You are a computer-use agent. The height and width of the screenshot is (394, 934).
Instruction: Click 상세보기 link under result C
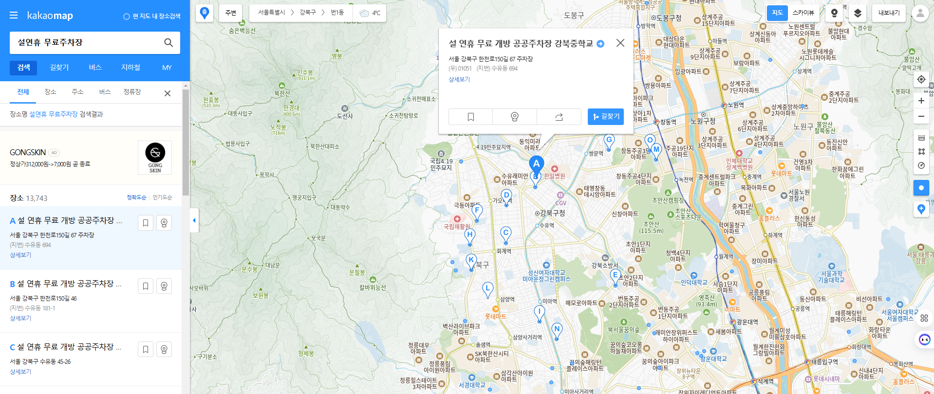tap(20, 372)
